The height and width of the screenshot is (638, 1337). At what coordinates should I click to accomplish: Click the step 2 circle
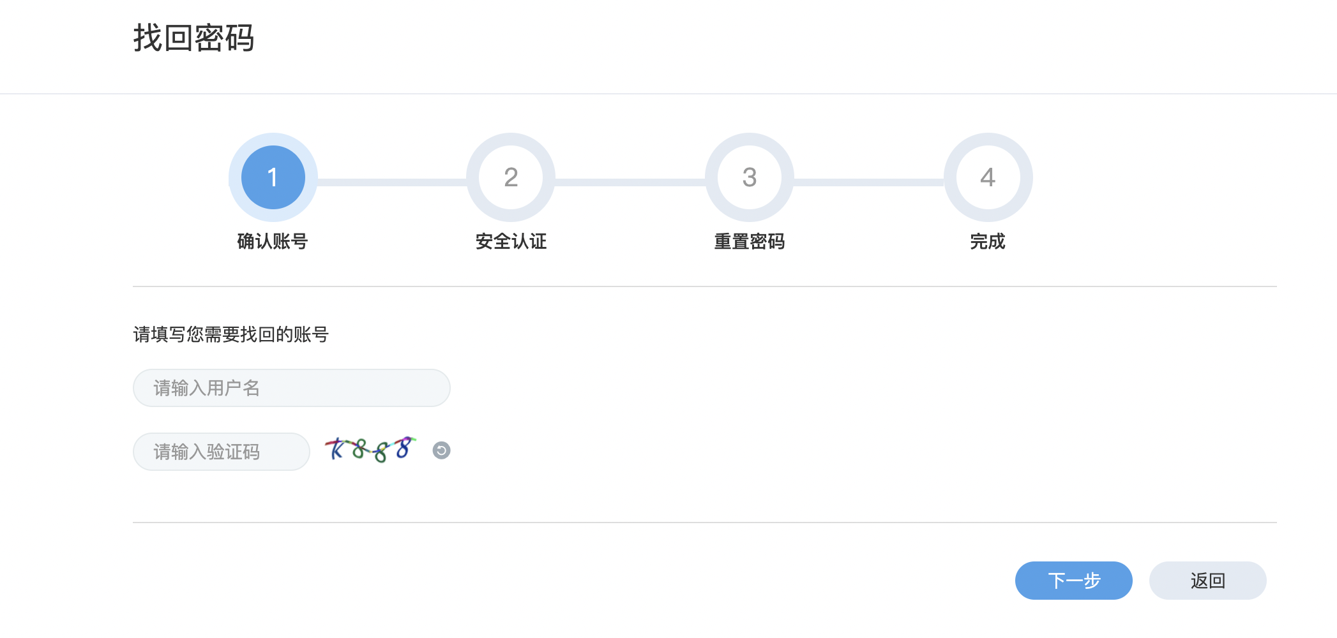tap(511, 177)
